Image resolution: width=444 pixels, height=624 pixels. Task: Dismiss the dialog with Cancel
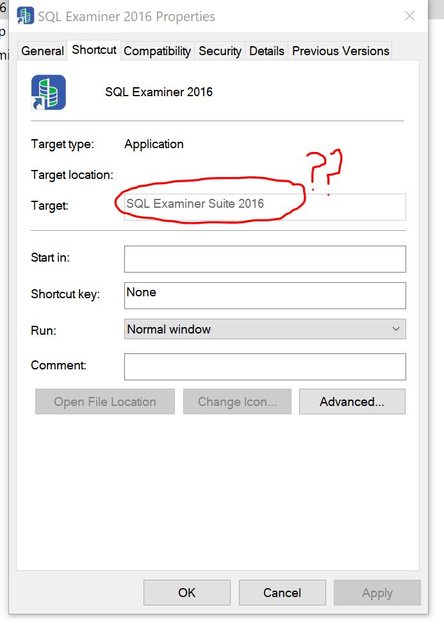coord(282,593)
